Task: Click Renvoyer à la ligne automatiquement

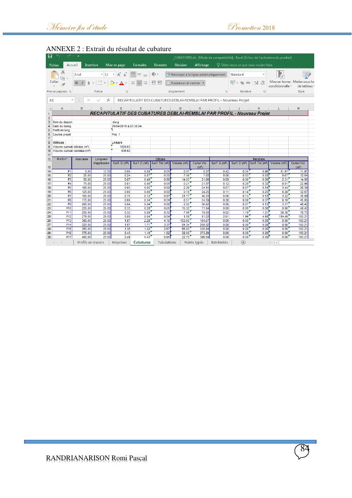Action: (196, 75)
